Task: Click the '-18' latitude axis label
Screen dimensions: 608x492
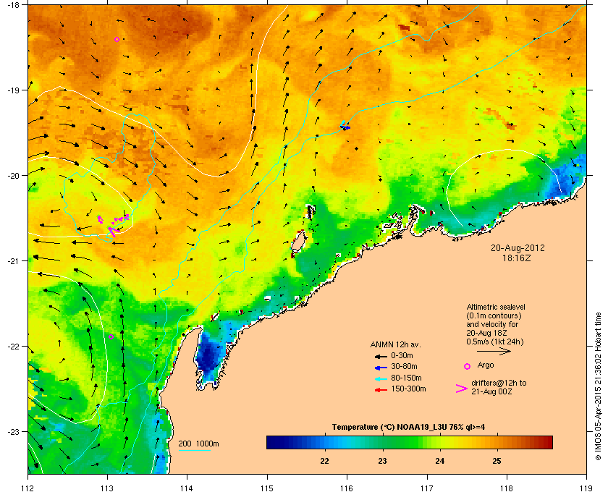Action: 12,4
